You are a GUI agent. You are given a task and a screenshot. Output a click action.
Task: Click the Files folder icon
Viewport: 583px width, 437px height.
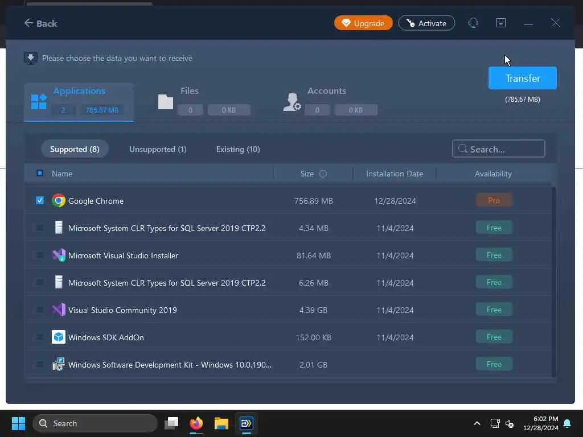click(x=166, y=102)
